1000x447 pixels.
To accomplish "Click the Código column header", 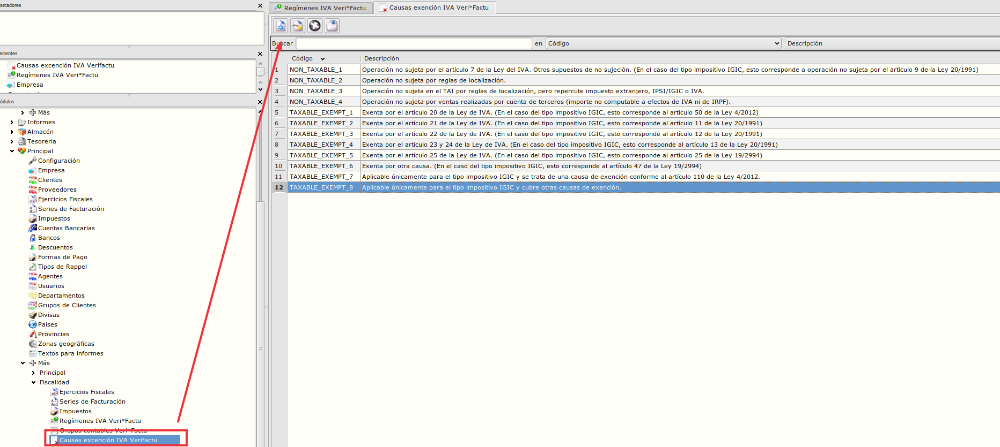I will (x=302, y=58).
